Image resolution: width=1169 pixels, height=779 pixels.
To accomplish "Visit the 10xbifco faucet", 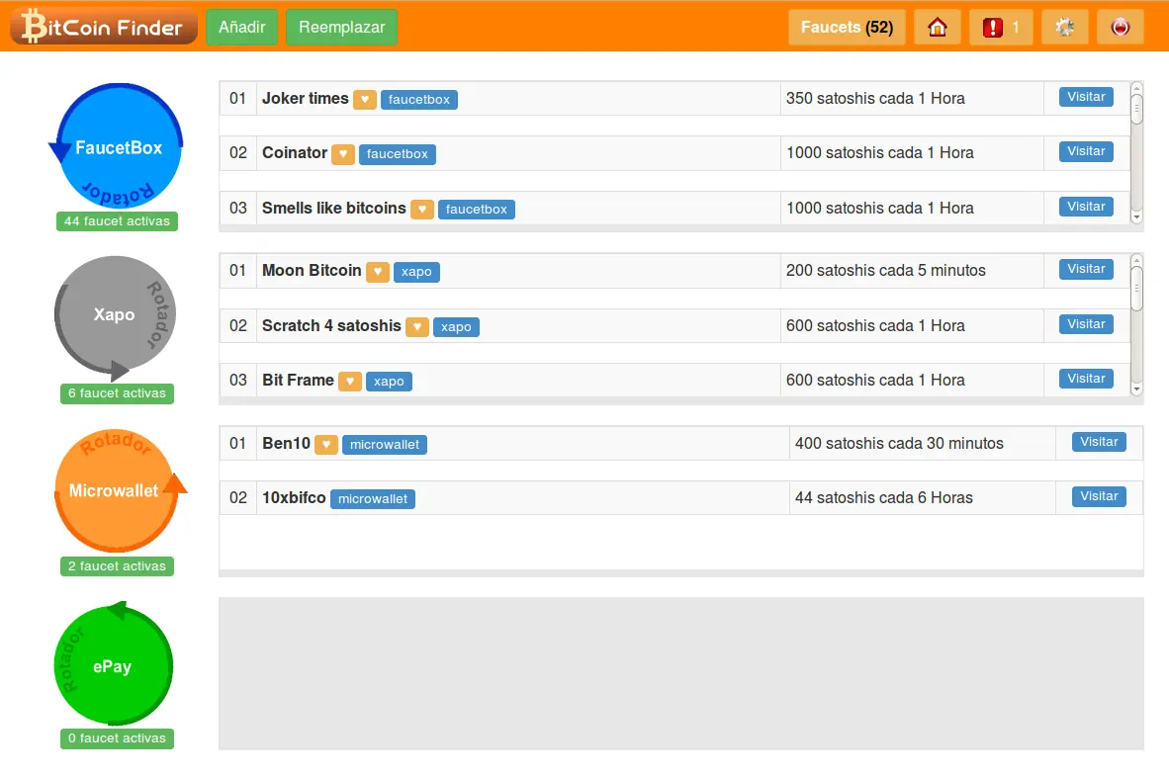I will pyautogui.click(x=1099, y=496).
